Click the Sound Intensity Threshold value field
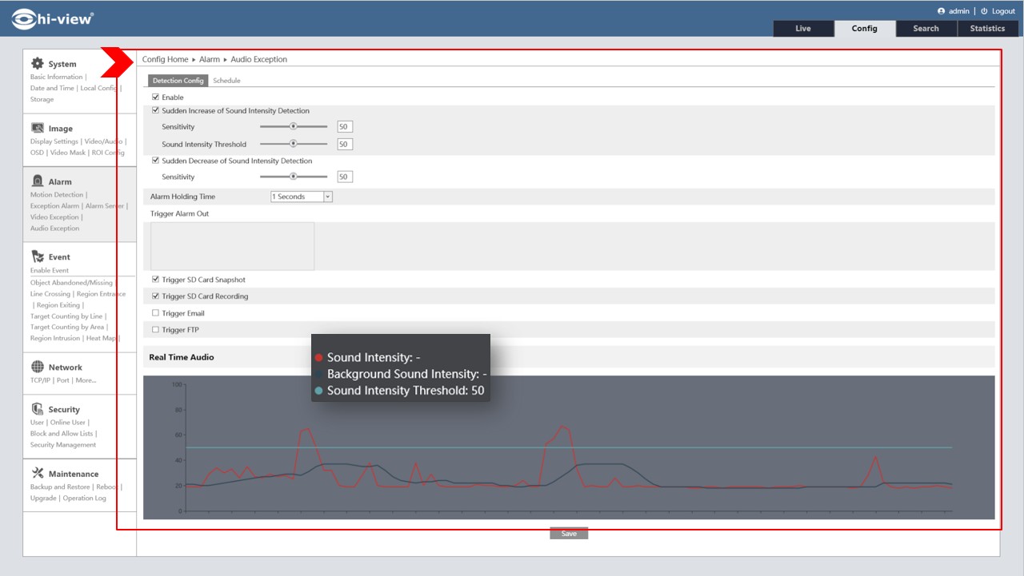Viewport: 1024px width, 576px height. (x=344, y=145)
